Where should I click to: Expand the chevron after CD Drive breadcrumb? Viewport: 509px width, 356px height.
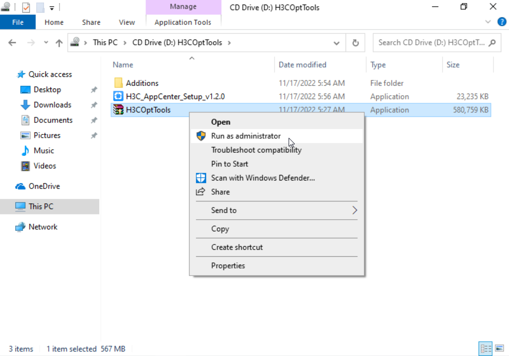(229, 43)
